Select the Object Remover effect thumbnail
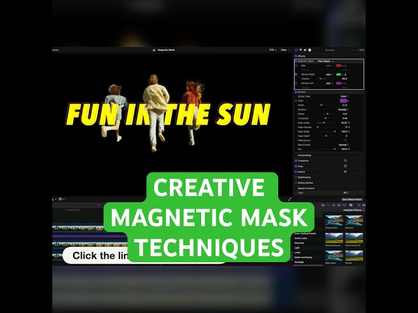 pyautogui.click(x=334, y=238)
